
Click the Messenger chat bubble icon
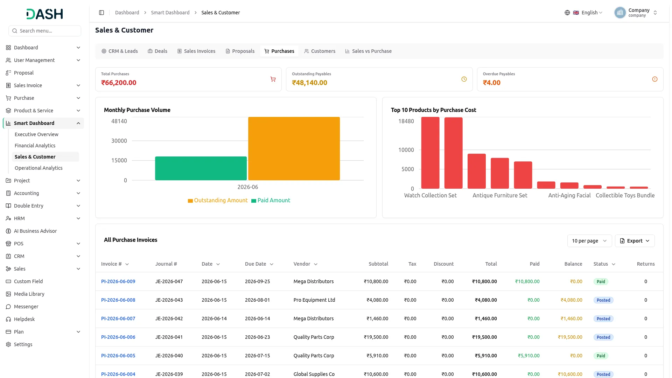click(8, 307)
